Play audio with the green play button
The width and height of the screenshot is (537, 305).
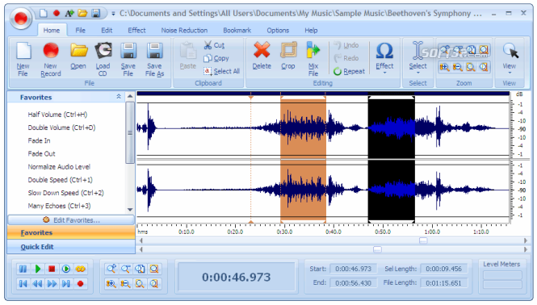coord(38,269)
